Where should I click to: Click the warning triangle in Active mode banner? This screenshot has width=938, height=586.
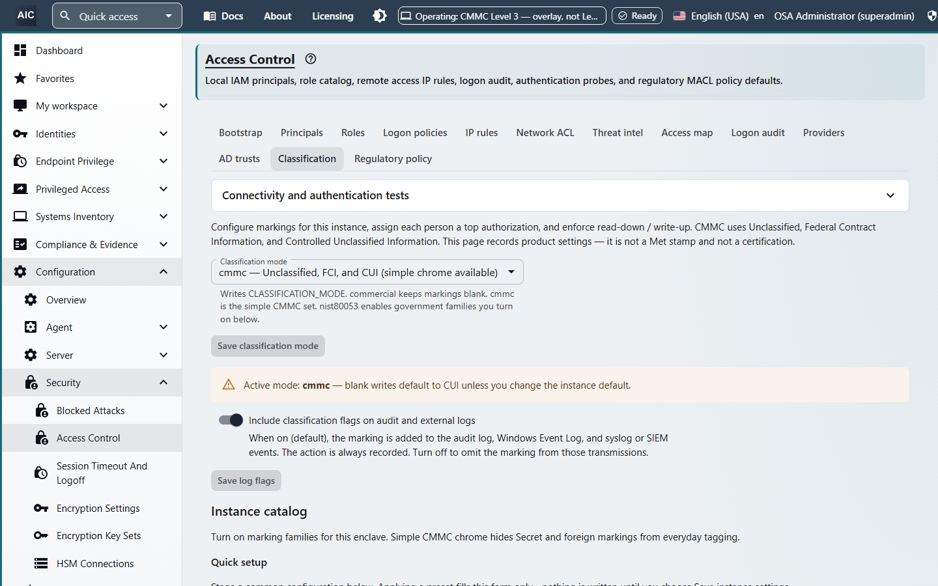[229, 385]
